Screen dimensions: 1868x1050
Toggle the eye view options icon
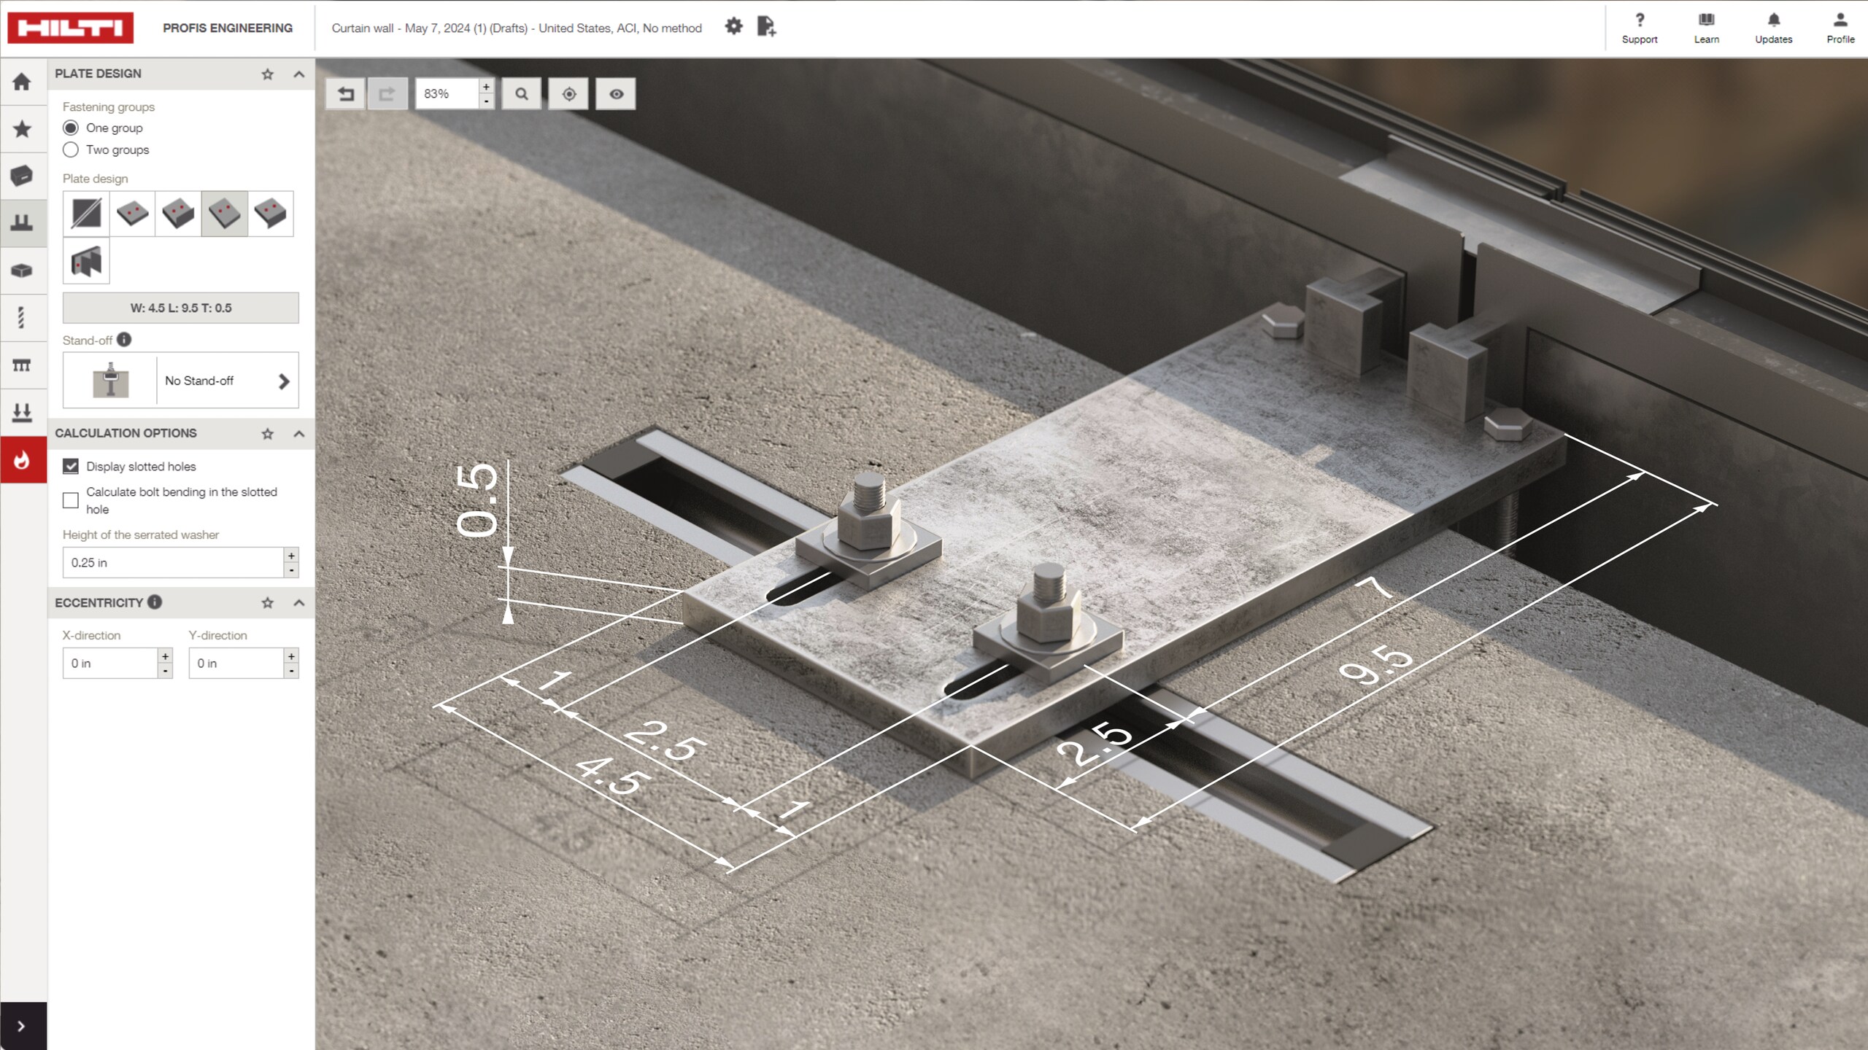[x=617, y=94]
